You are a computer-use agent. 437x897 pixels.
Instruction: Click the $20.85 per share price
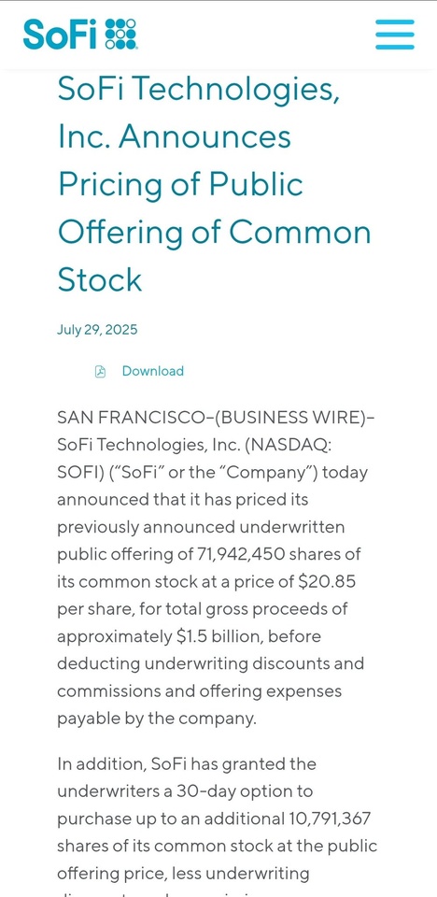click(327, 582)
